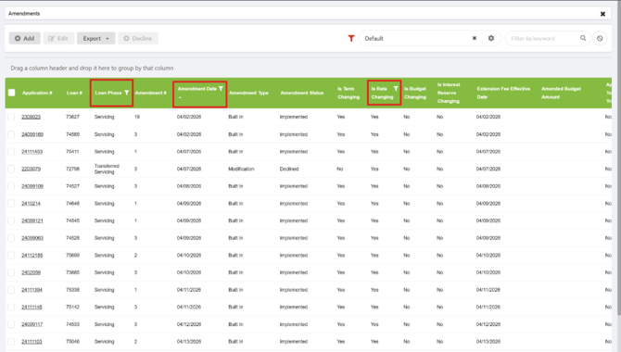
Task: Select the 'Modification' amendment type cell
Action: (x=241, y=169)
